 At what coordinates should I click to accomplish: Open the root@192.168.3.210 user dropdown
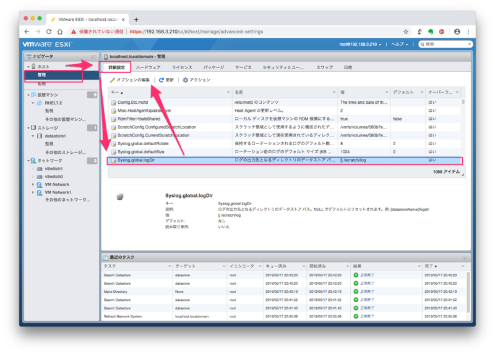pyautogui.click(x=360, y=44)
